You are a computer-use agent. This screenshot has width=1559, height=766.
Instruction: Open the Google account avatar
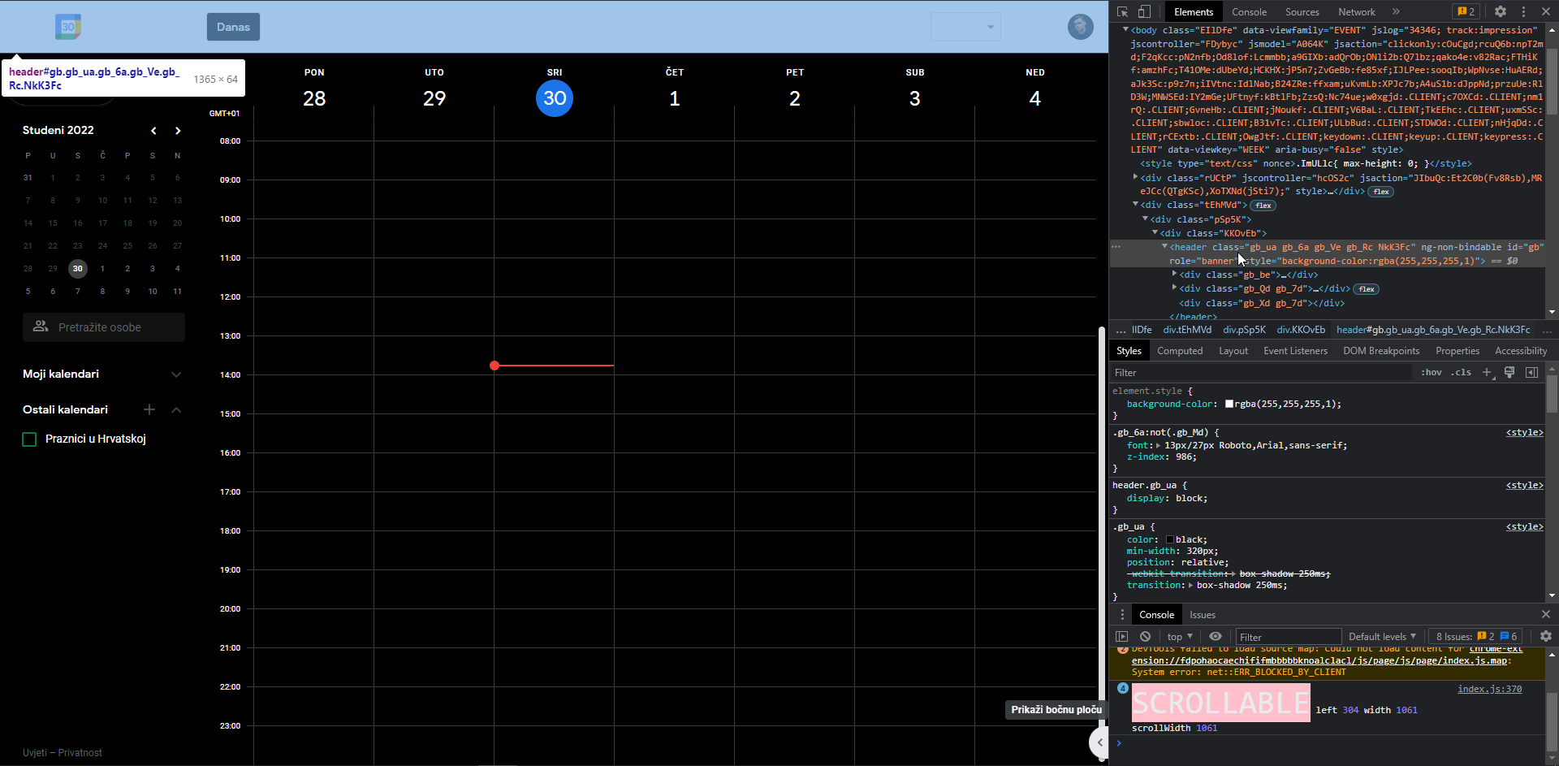coord(1080,27)
